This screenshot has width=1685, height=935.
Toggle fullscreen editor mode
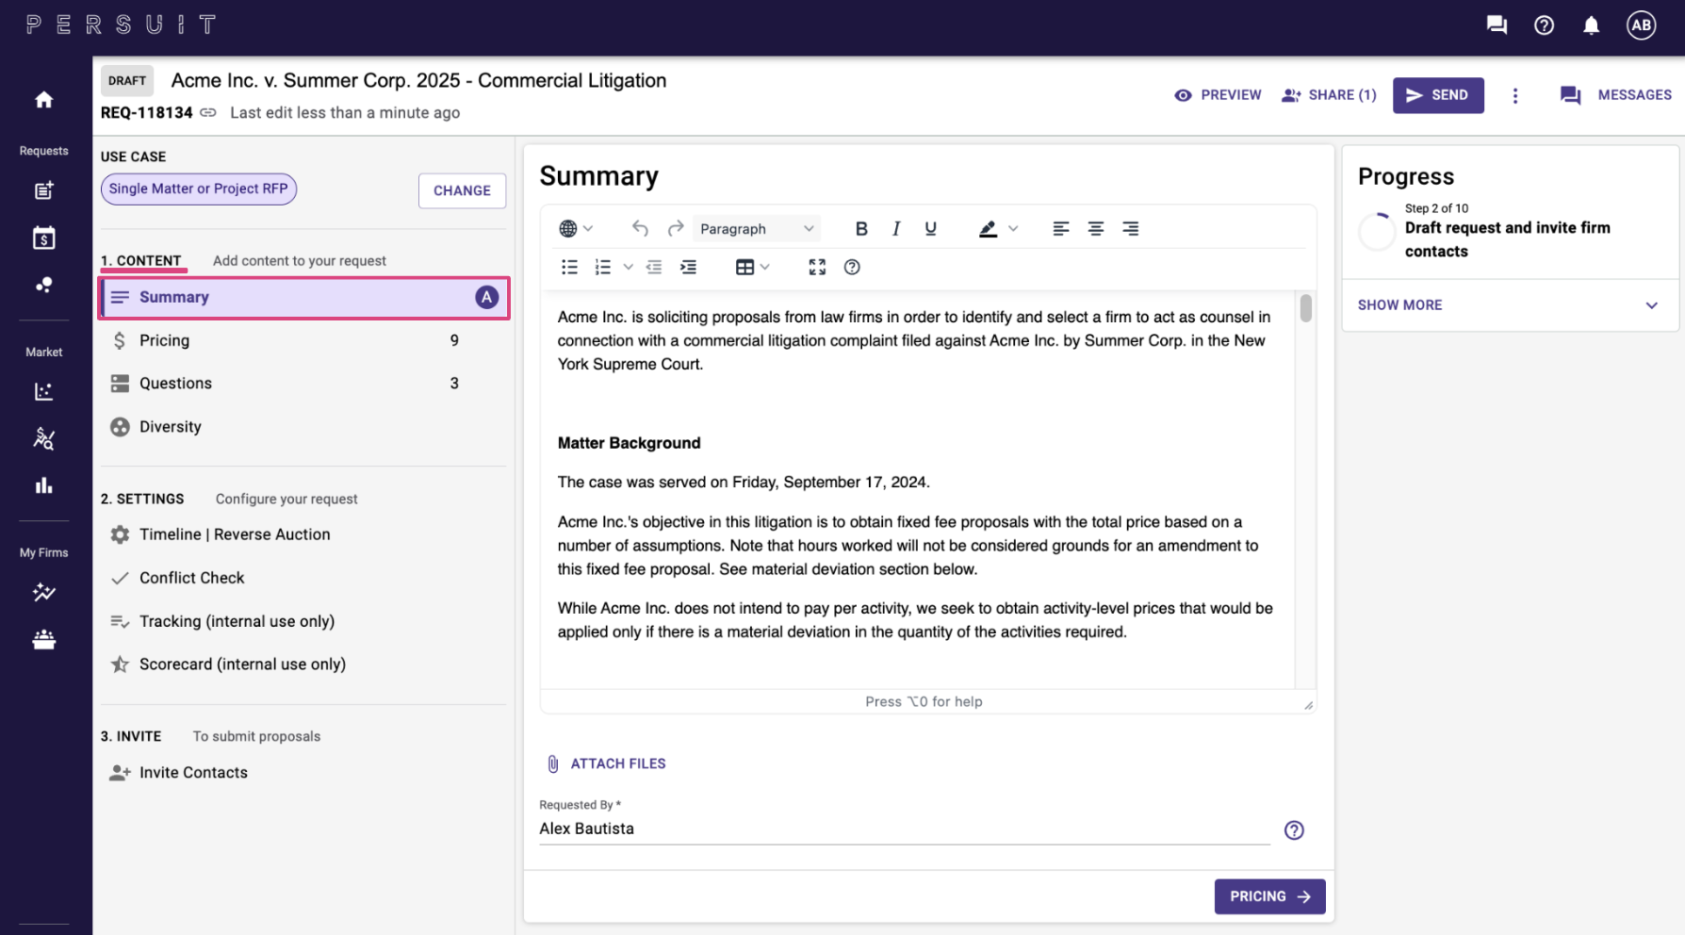817,267
